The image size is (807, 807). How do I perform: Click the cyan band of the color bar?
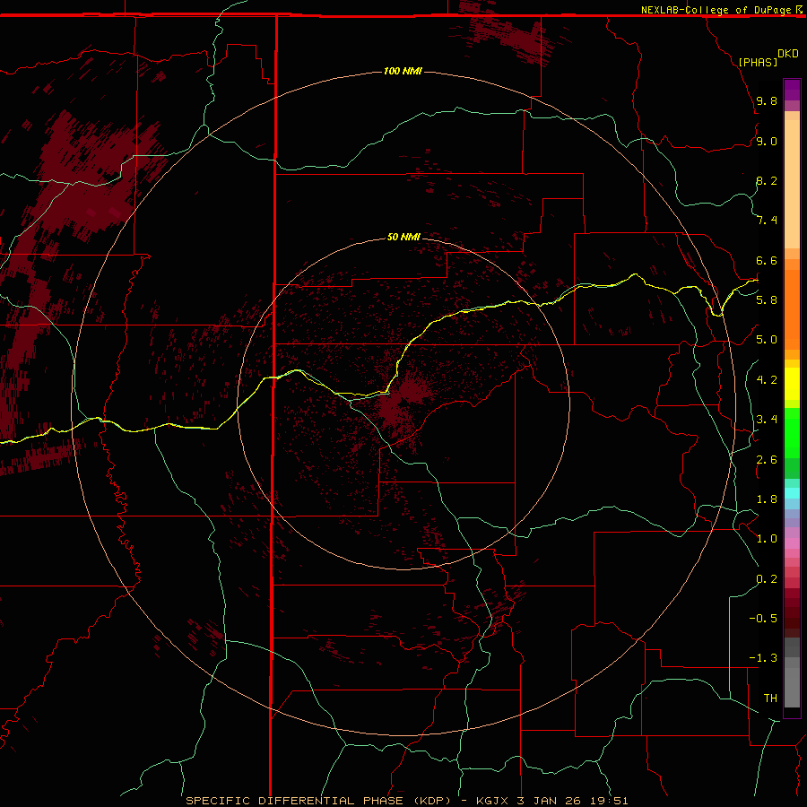pos(792,493)
